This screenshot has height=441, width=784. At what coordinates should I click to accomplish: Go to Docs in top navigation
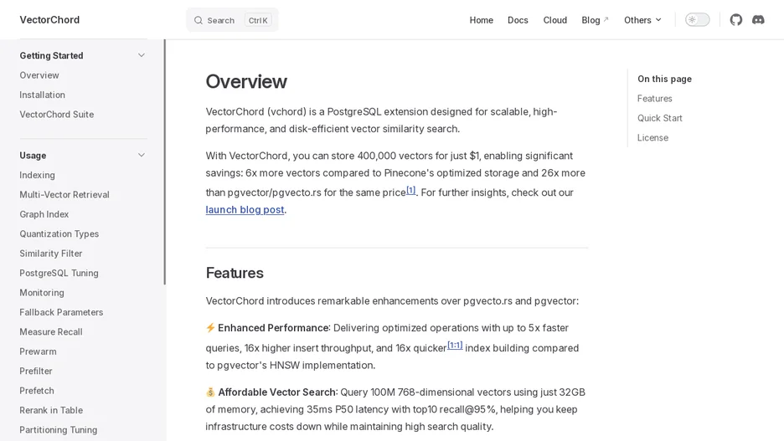pyautogui.click(x=518, y=20)
